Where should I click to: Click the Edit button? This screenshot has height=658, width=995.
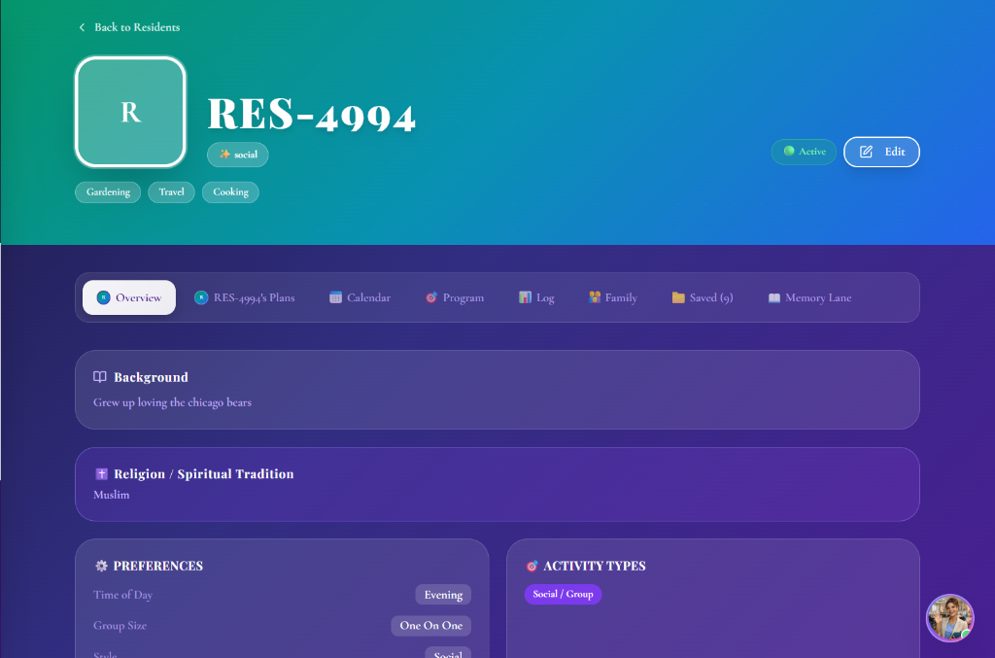(881, 152)
